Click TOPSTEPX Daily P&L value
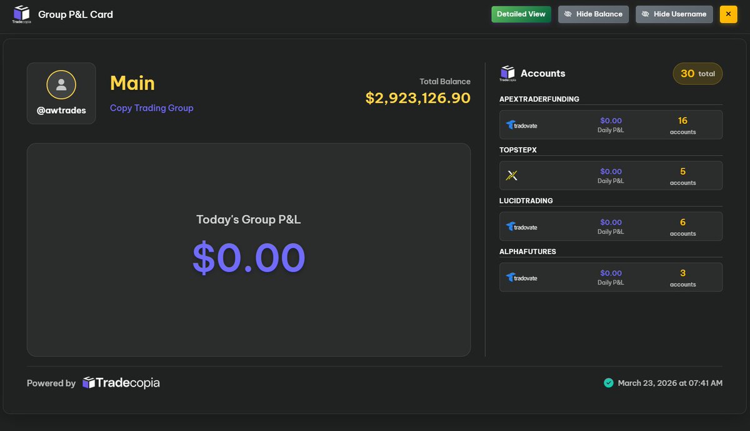Screen dimensions: 750x431 (x=611, y=171)
